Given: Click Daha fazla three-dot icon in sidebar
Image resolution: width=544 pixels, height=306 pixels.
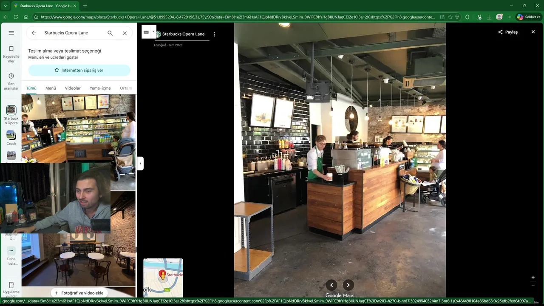Looking at the screenshot, I should coord(11,251).
